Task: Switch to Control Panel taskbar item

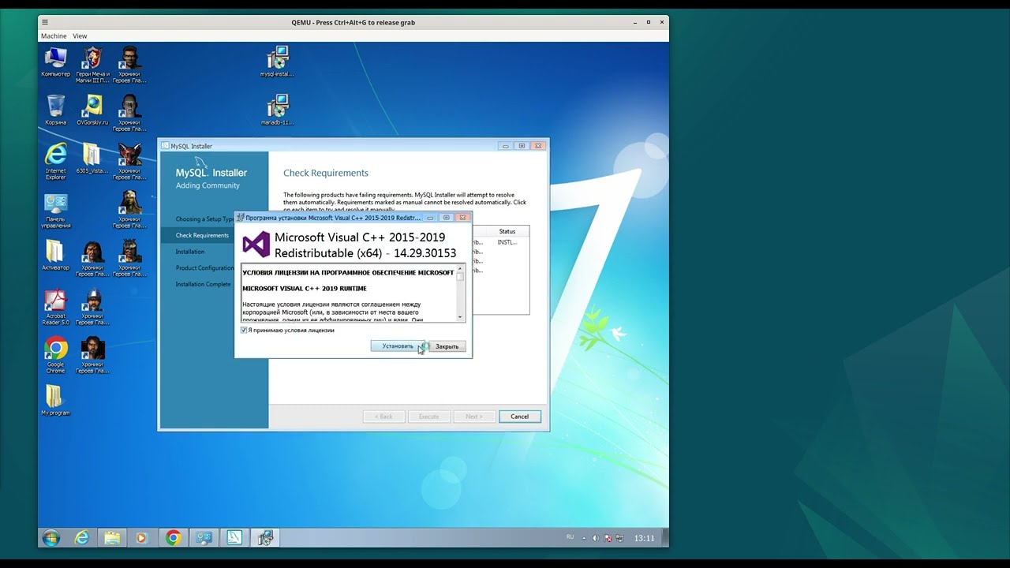Action: 204,538
